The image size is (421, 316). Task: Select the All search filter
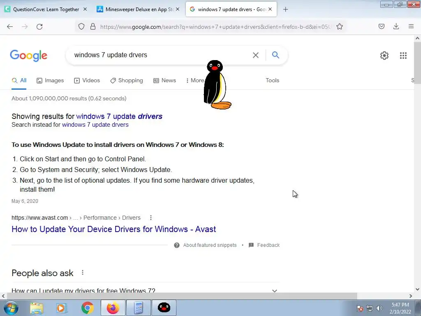point(19,80)
